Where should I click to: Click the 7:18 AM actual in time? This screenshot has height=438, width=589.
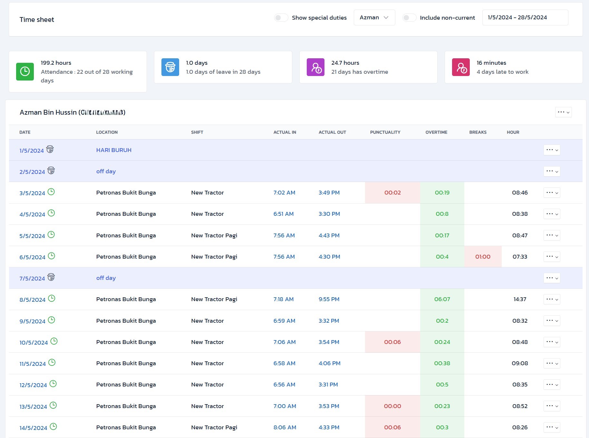(x=284, y=299)
